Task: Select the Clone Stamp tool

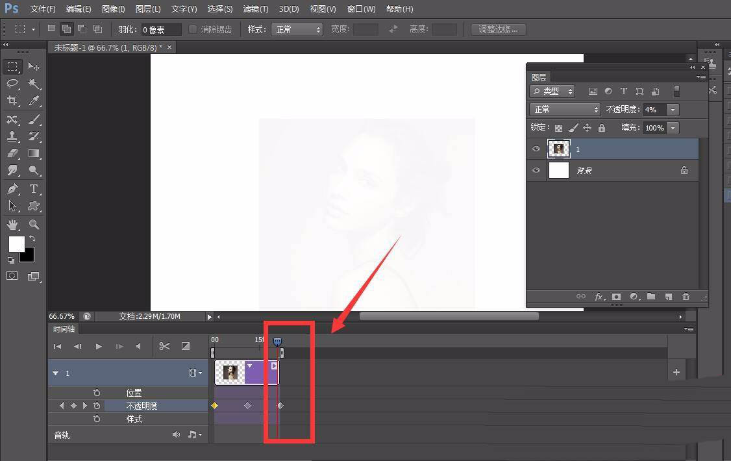Action: [x=12, y=136]
